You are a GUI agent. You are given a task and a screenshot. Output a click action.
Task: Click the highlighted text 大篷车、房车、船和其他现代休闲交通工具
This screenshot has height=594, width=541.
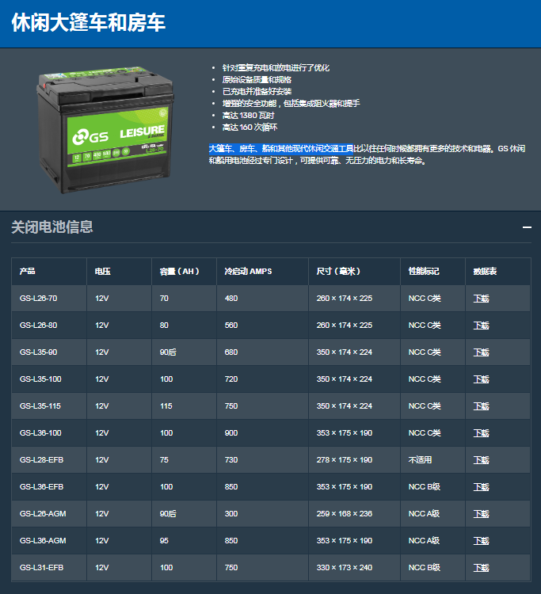(x=280, y=149)
